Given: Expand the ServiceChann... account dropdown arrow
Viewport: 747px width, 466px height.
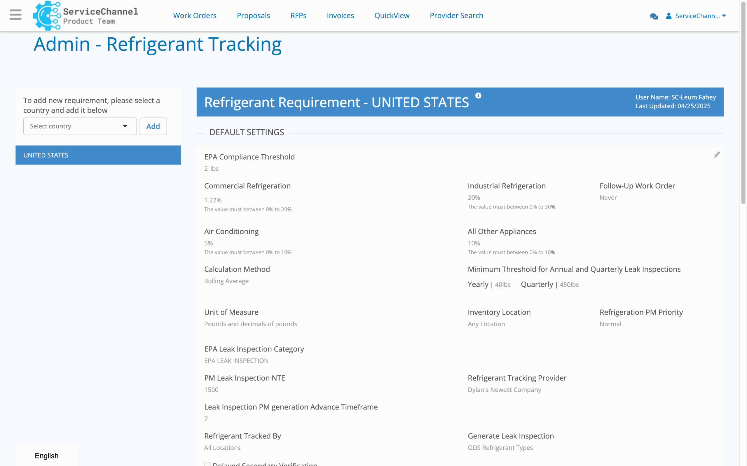Looking at the screenshot, I should [724, 16].
